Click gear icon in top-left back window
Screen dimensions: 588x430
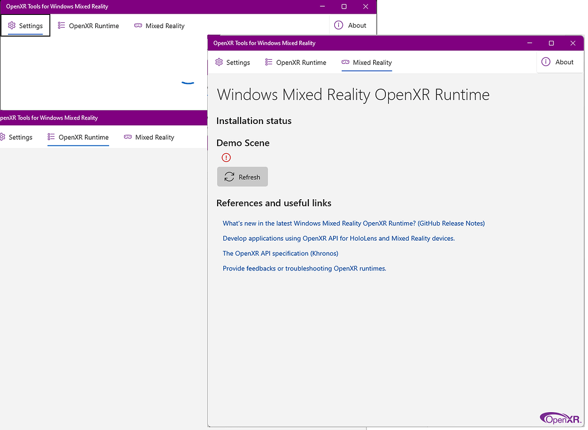coord(11,25)
